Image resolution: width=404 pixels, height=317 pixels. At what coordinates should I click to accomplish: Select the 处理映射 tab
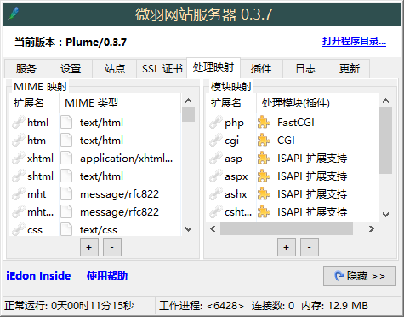coord(213,67)
